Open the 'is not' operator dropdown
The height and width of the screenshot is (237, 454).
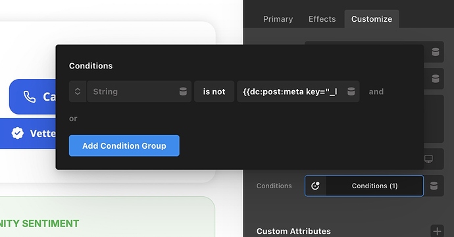coord(214,92)
